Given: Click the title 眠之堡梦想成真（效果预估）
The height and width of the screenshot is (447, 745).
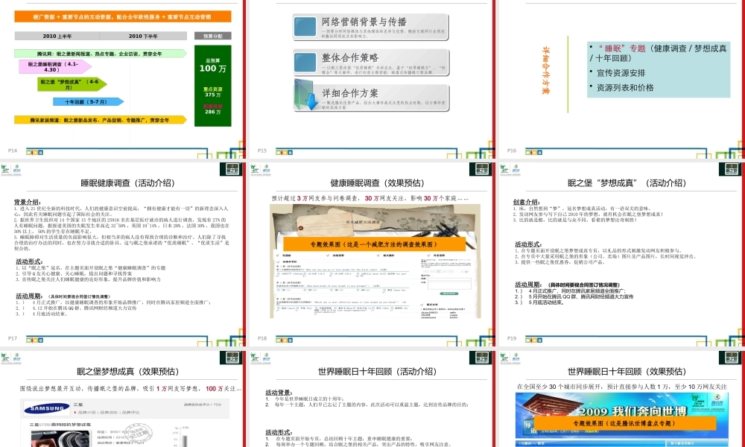Looking at the screenshot, I should click(x=128, y=372).
